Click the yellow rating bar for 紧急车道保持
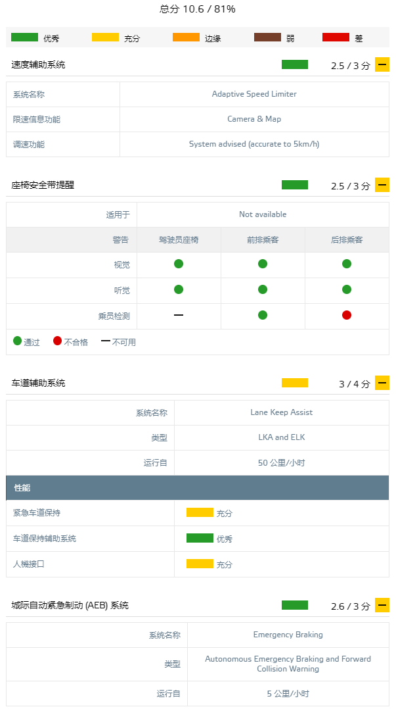Viewport: 396px width, 709px height. (200, 512)
